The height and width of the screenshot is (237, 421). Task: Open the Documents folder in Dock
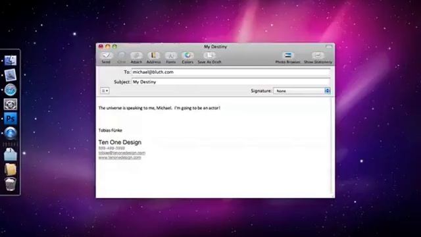11,169
